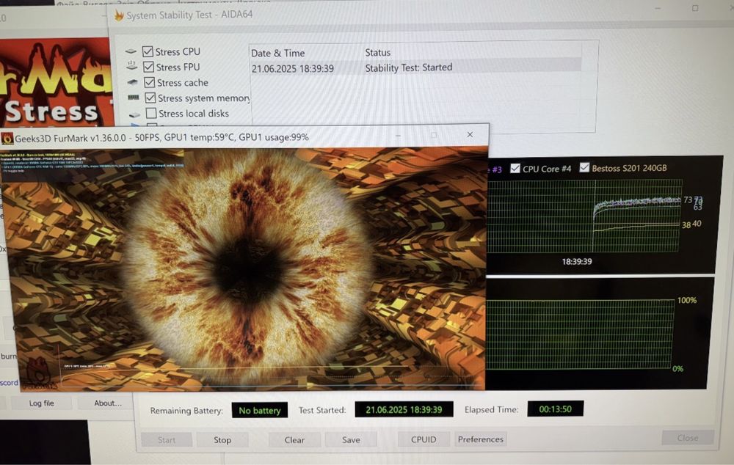
Task: Close the Geeks3D FurMark render window
Action: [x=470, y=135]
